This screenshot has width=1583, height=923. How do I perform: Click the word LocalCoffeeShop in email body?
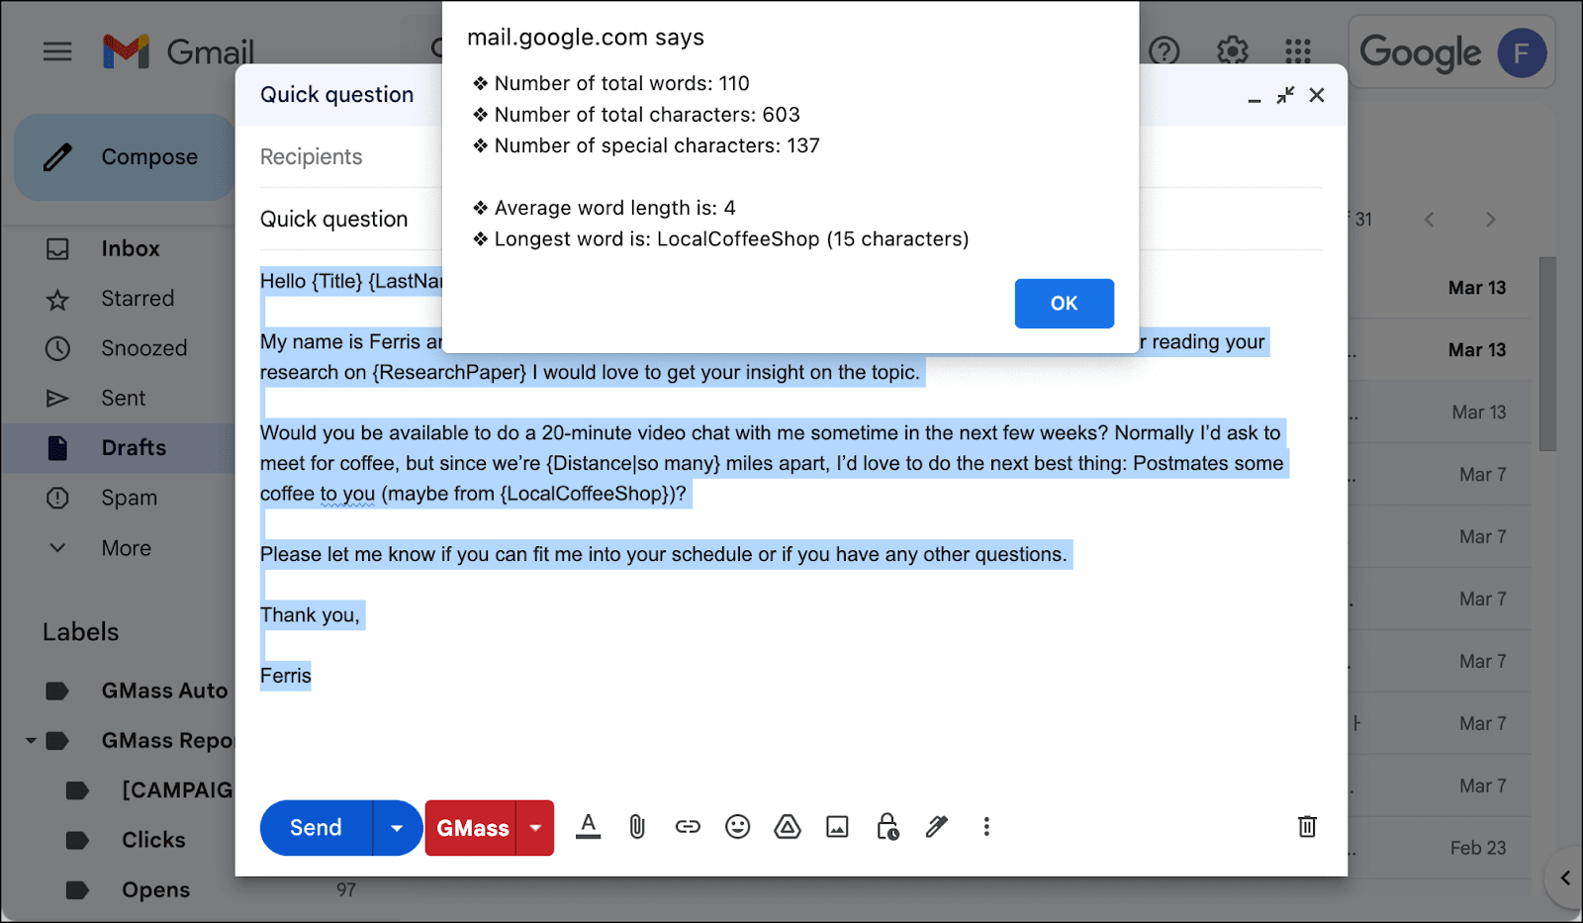pyautogui.click(x=587, y=494)
